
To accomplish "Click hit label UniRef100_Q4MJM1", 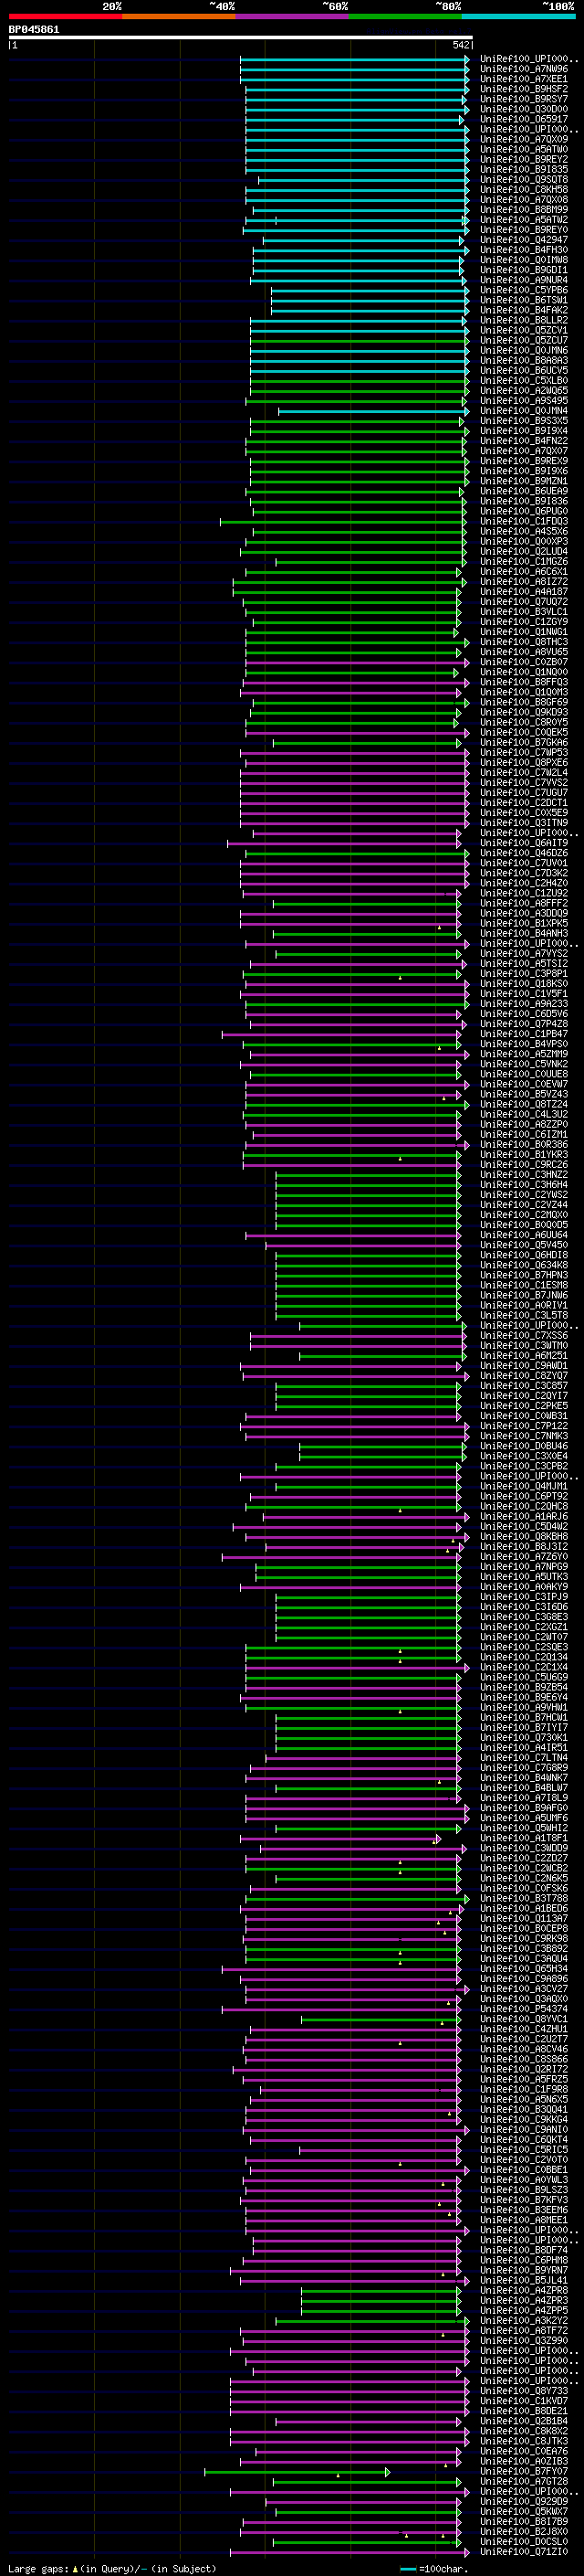I will 524,1486.
